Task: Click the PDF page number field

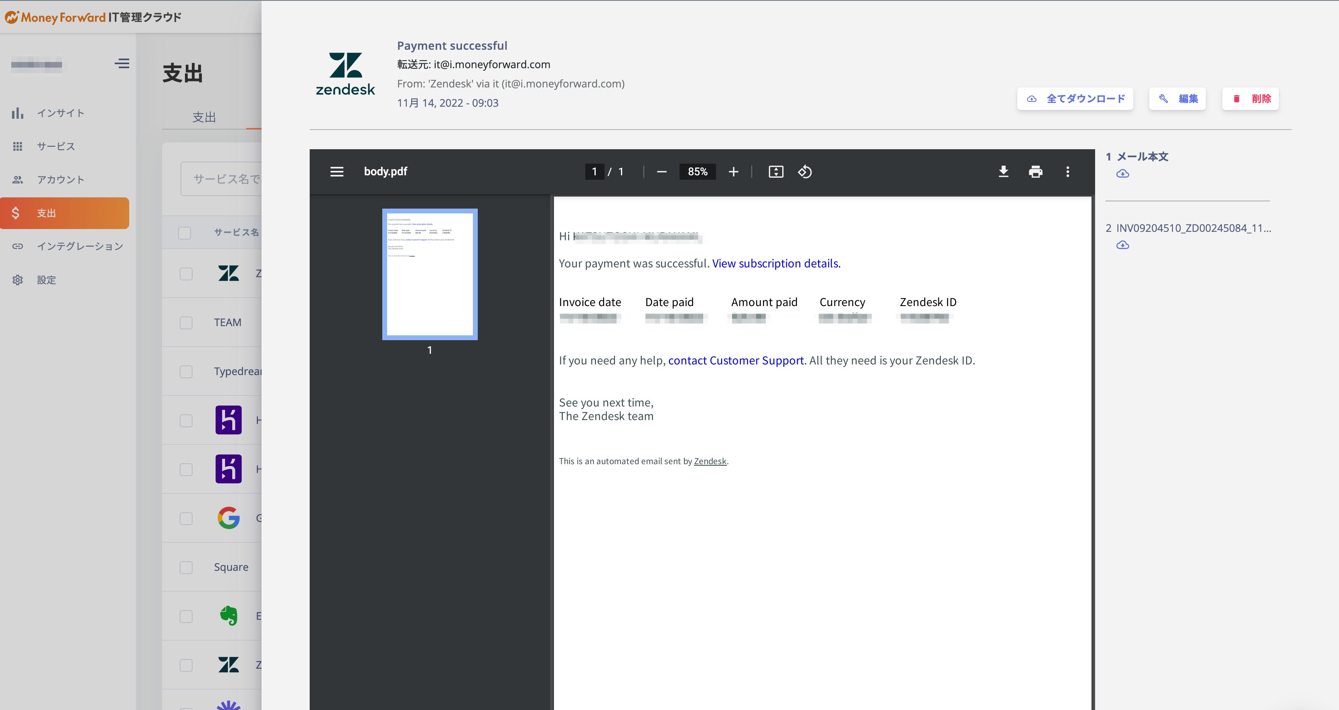Action: [594, 172]
